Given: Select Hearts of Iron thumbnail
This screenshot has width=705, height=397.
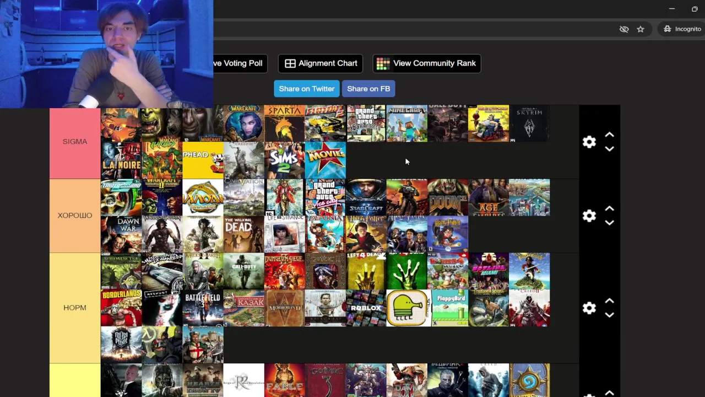Looking at the screenshot, I should click(203, 380).
